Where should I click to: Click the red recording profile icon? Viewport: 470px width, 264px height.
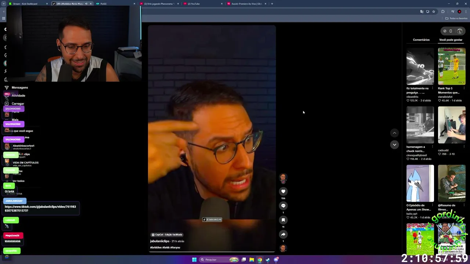(x=459, y=12)
